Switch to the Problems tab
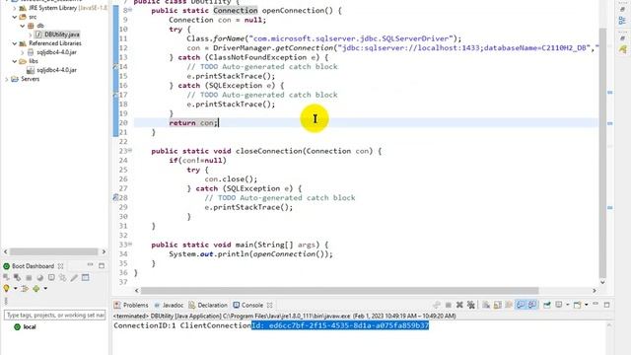This screenshot has height=355, width=631. point(131,305)
